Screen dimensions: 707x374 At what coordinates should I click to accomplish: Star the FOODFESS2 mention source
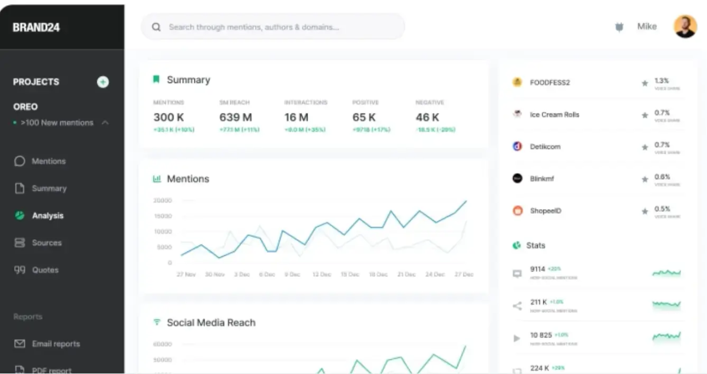pos(645,83)
